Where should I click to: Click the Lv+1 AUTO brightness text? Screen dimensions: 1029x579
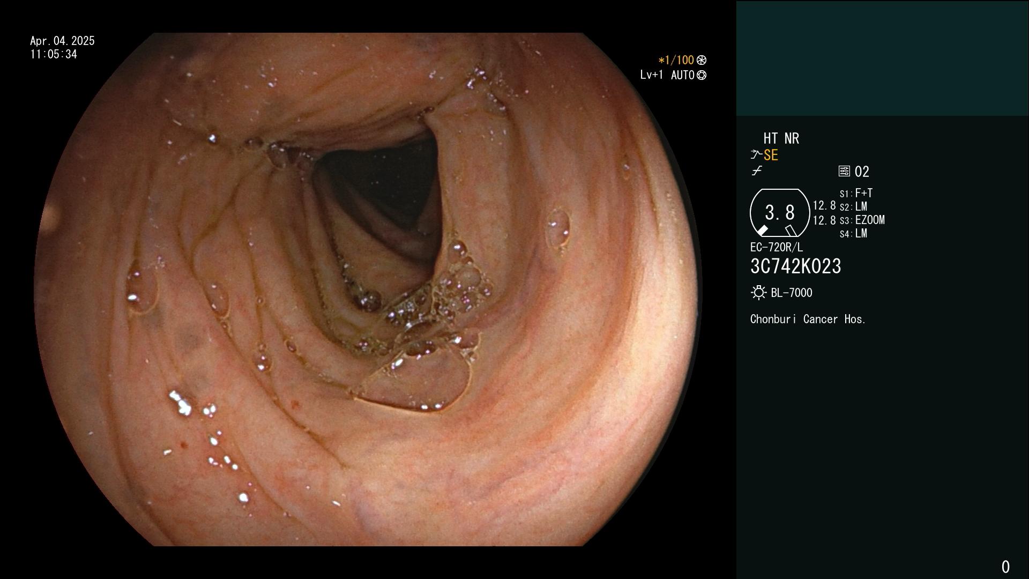point(667,75)
